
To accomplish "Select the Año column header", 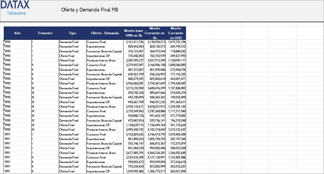I will tap(17, 33).
